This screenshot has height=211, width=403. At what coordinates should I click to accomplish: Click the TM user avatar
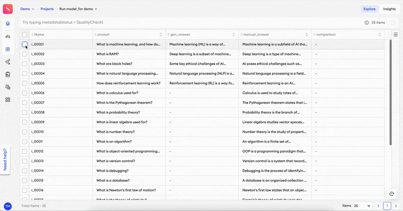8,206
